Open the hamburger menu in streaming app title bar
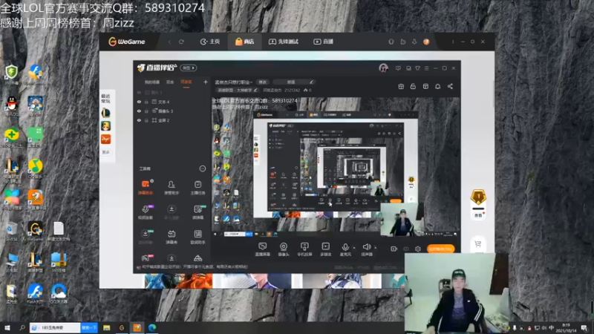594x334 pixels. coord(426,68)
